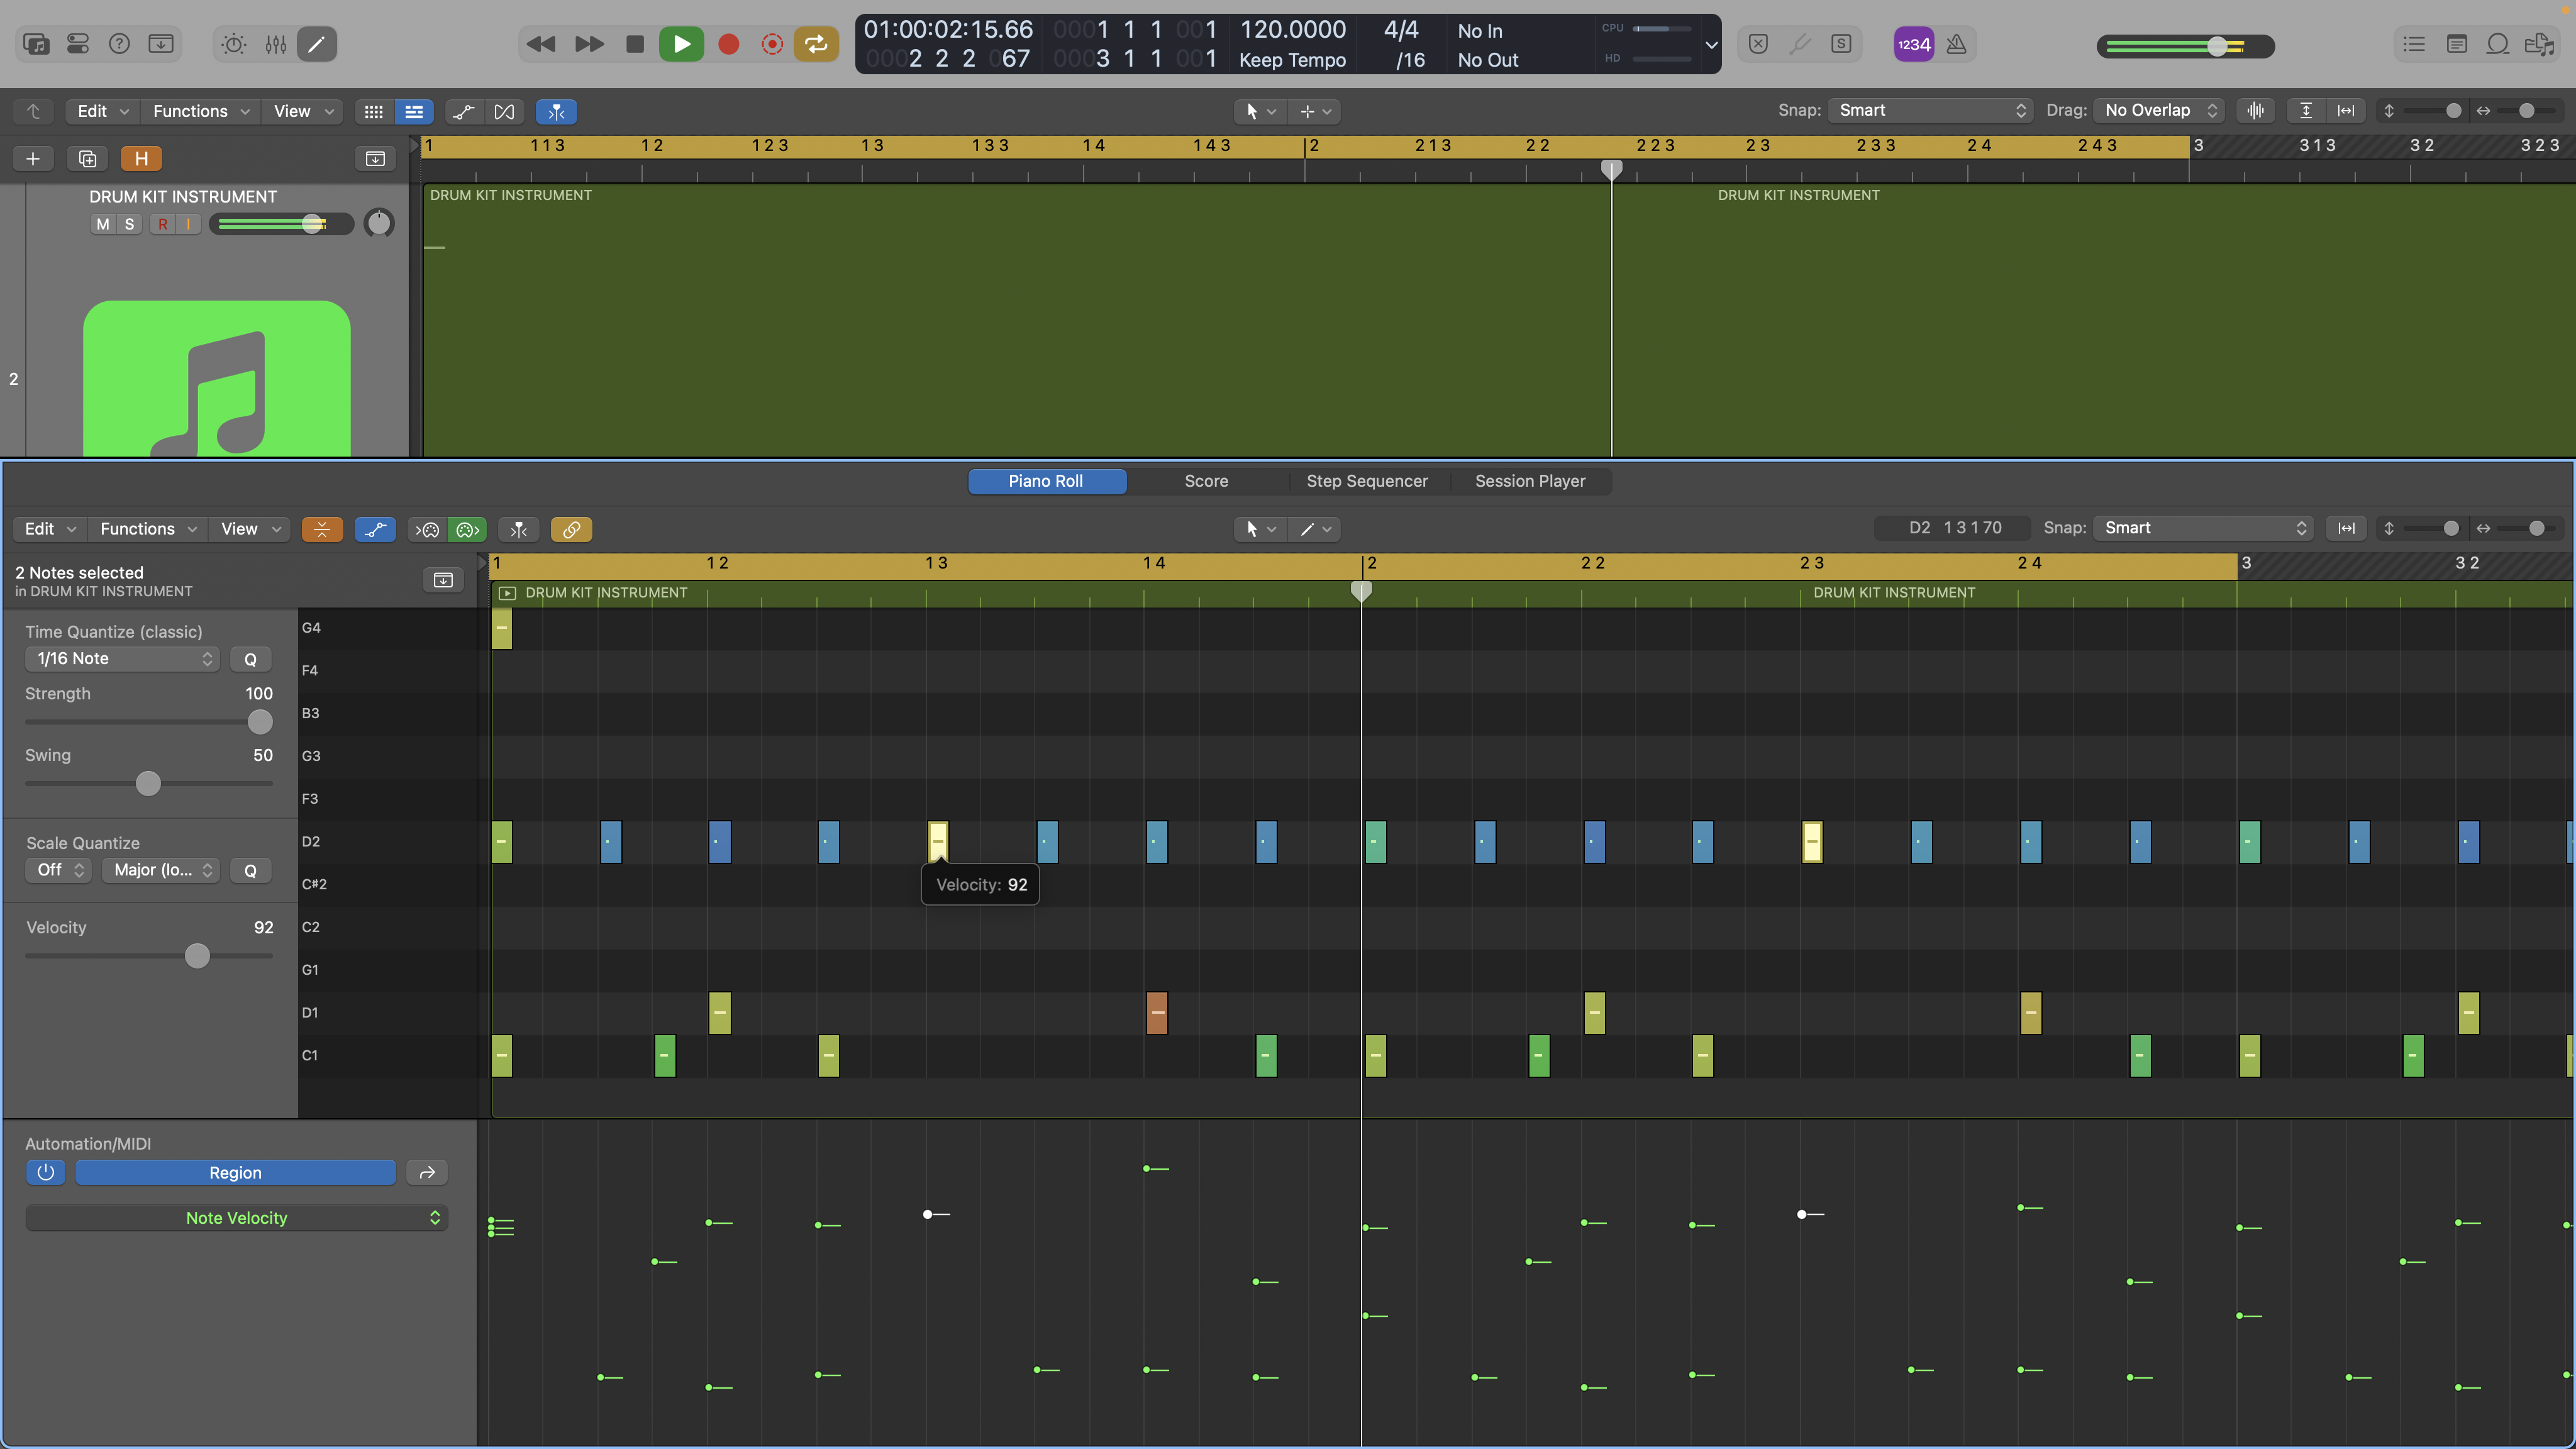Start playback with green Play button

coord(681,44)
